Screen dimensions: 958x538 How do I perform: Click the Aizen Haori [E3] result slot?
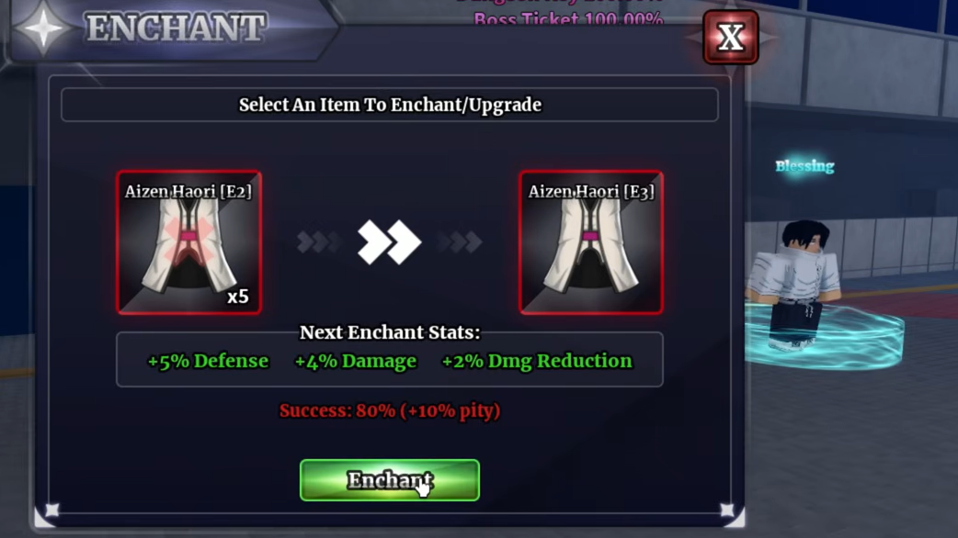[591, 242]
